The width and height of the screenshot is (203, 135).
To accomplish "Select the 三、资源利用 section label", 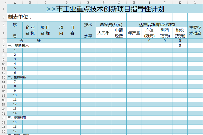I will point(17,118).
